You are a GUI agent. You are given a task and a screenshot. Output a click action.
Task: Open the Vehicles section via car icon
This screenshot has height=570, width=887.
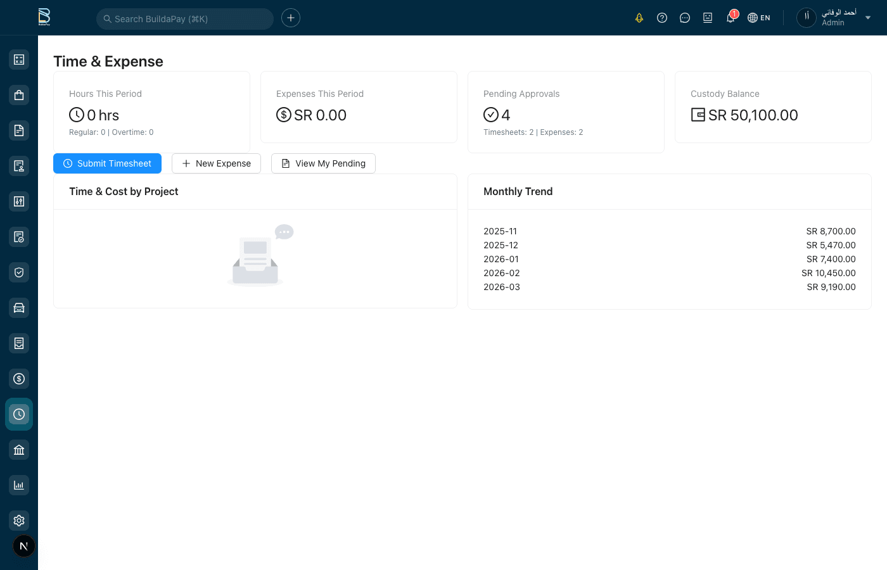coord(18,307)
